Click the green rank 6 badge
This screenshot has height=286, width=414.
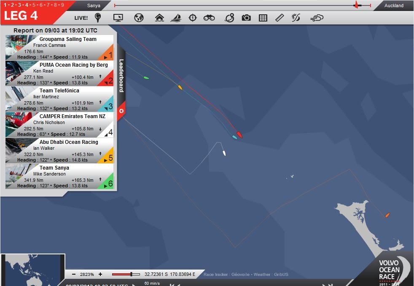pyautogui.click(x=108, y=183)
